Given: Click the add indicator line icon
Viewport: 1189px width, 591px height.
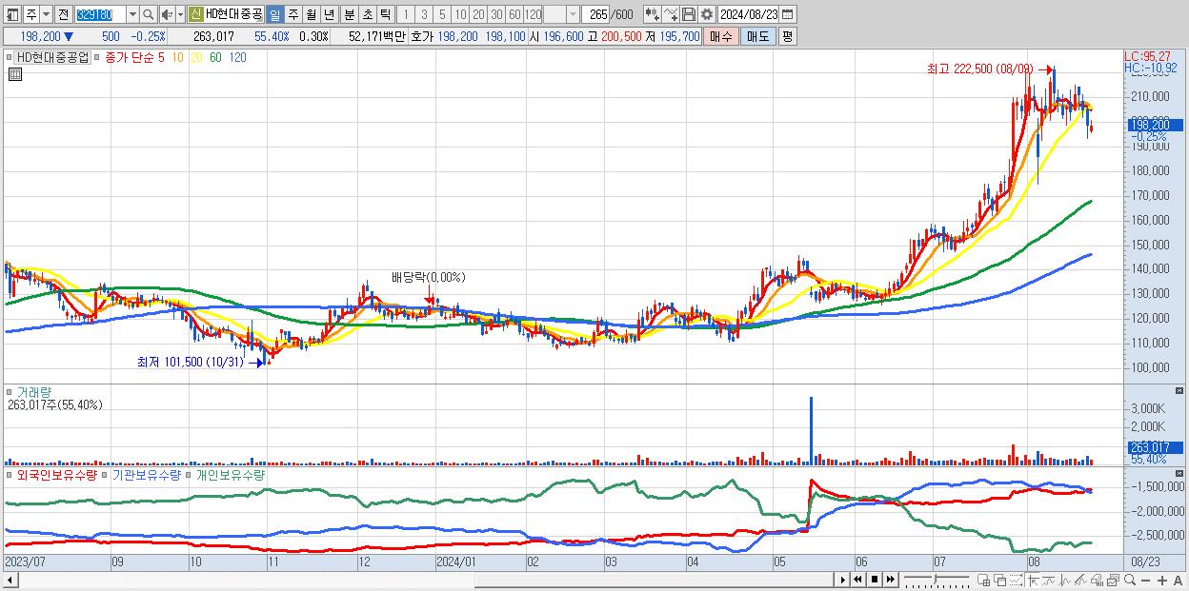Looking at the screenshot, I should tap(671, 14).
